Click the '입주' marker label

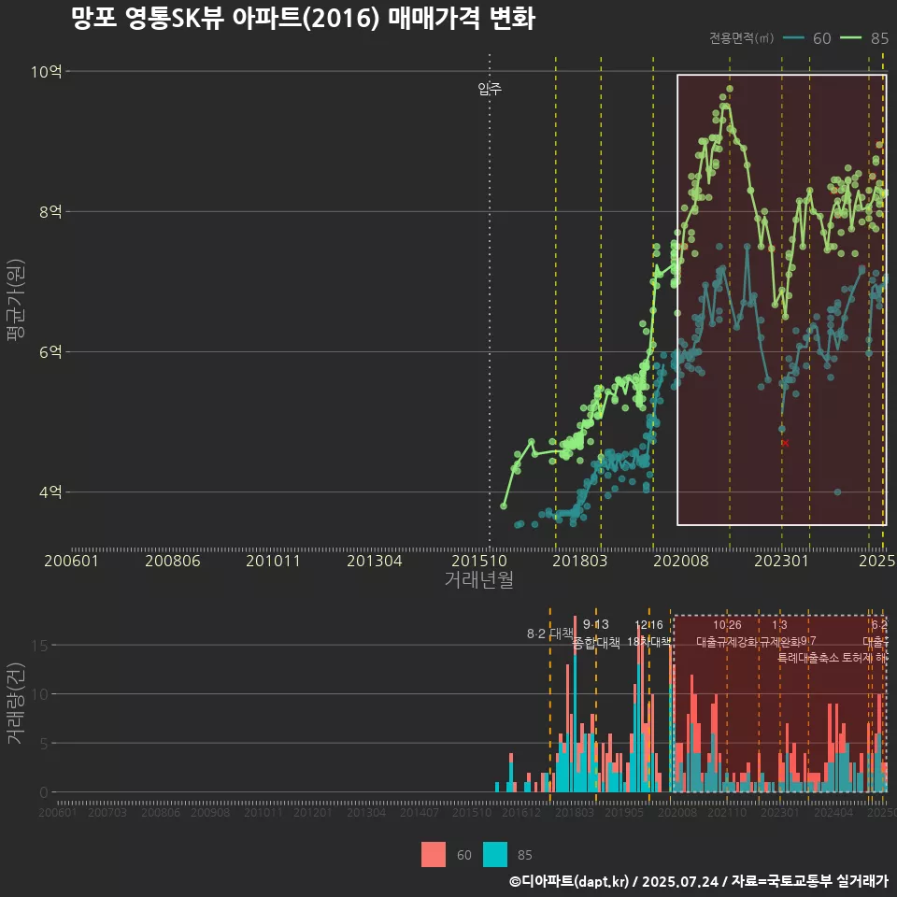pyautogui.click(x=490, y=89)
